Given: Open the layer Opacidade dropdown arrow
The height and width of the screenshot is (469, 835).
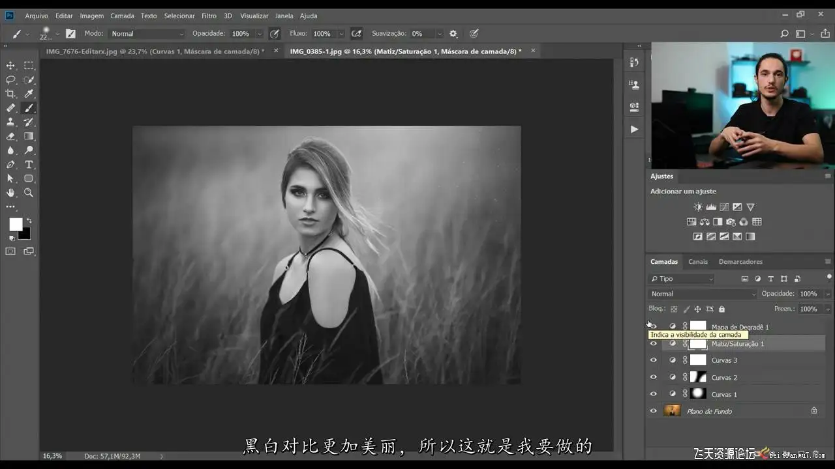Looking at the screenshot, I should (x=828, y=294).
